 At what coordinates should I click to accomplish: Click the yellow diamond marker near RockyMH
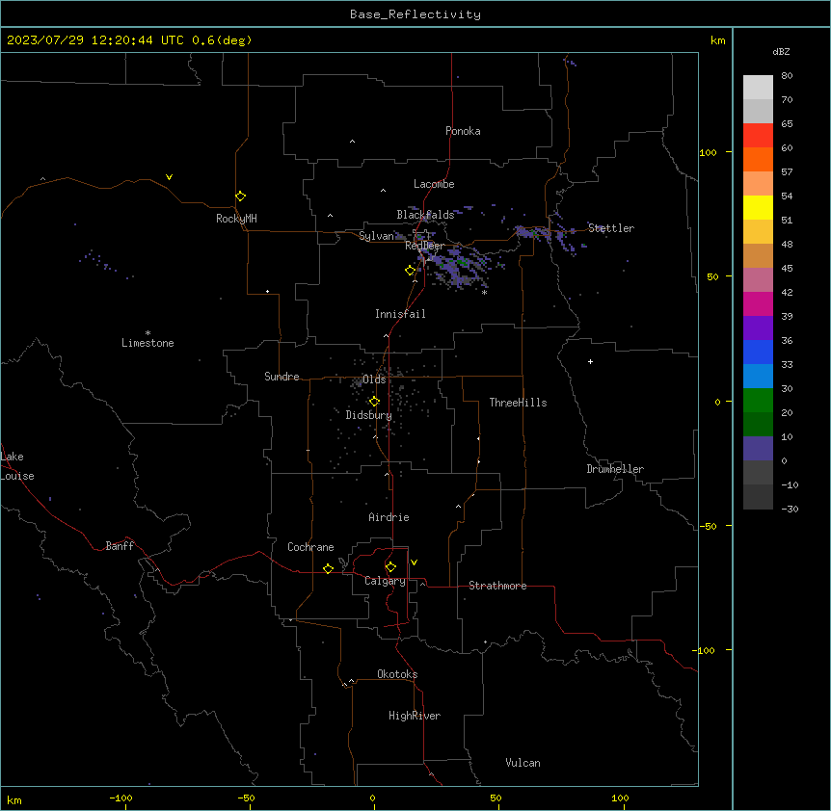click(240, 196)
